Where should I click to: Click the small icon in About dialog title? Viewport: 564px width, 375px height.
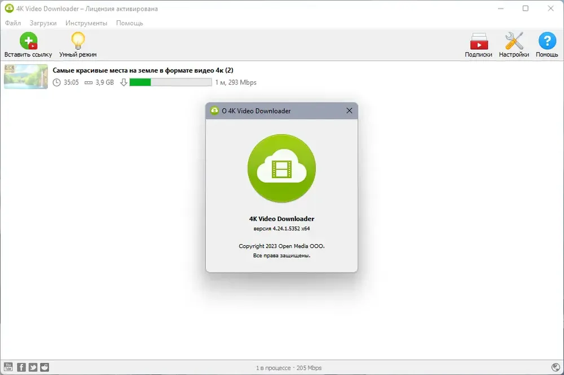(x=214, y=111)
